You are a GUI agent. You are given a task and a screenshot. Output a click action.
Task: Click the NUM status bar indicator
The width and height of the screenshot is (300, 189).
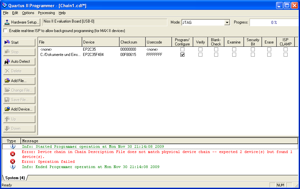click(x=280, y=185)
